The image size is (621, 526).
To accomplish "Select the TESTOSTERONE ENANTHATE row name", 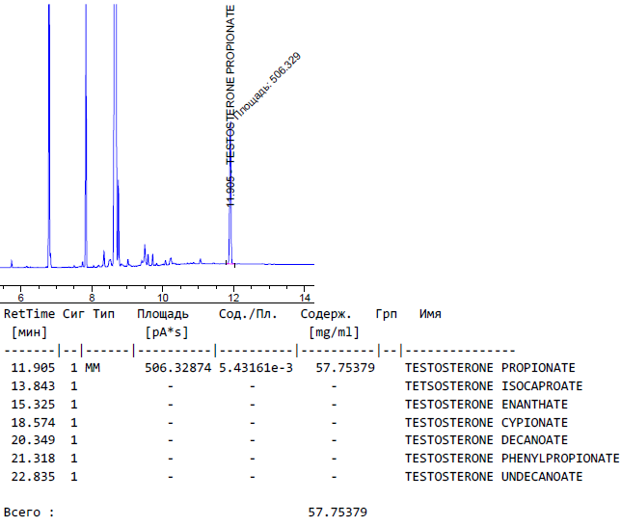I will pyautogui.click(x=486, y=405).
